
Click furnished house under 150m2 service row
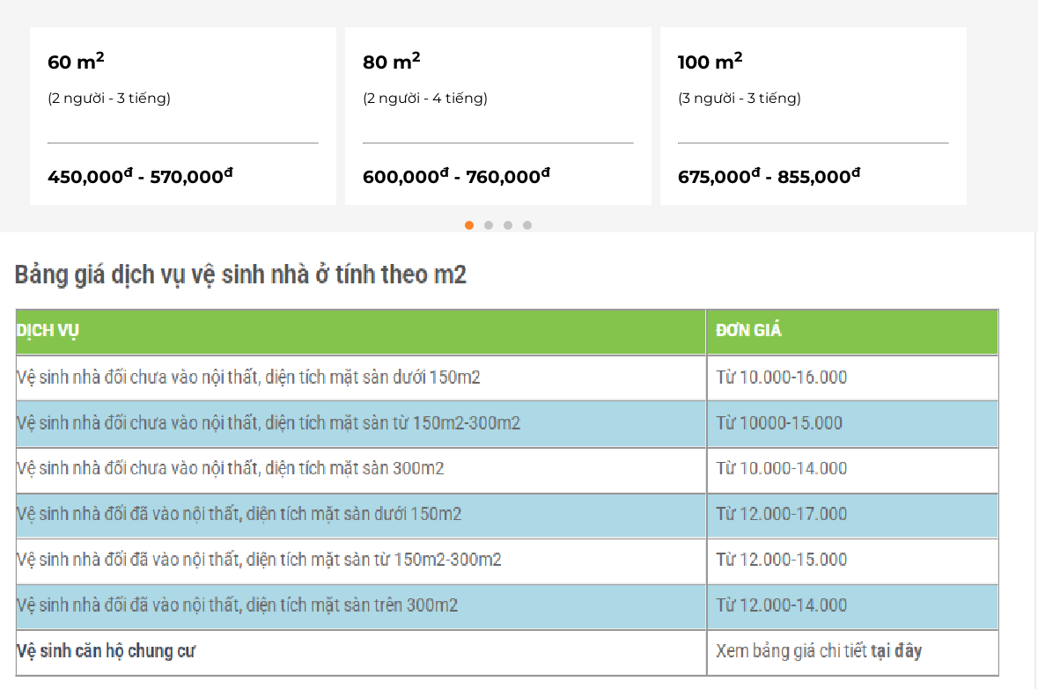click(x=239, y=514)
